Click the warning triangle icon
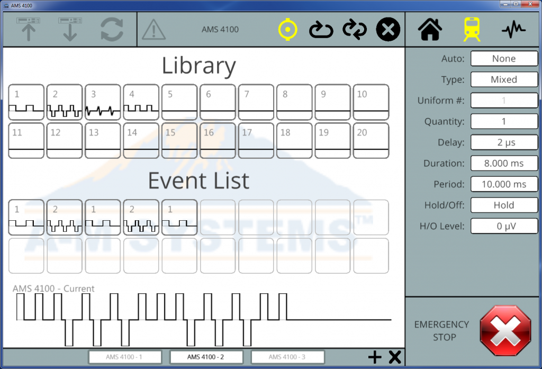This screenshot has height=369, width=542. click(154, 30)
